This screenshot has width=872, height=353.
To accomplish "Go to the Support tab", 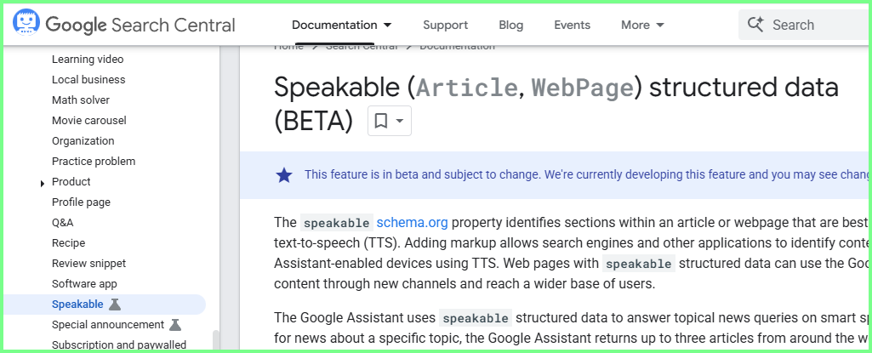I will [446, 25].
